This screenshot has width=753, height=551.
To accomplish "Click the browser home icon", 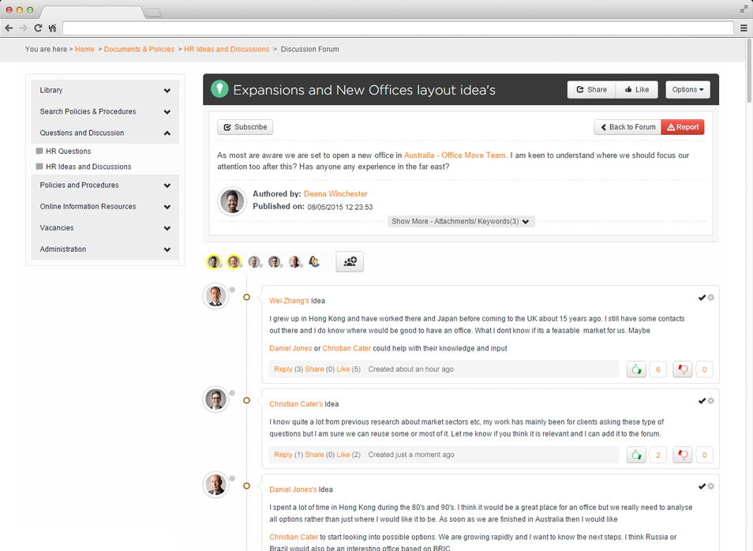I will (52, 28).
